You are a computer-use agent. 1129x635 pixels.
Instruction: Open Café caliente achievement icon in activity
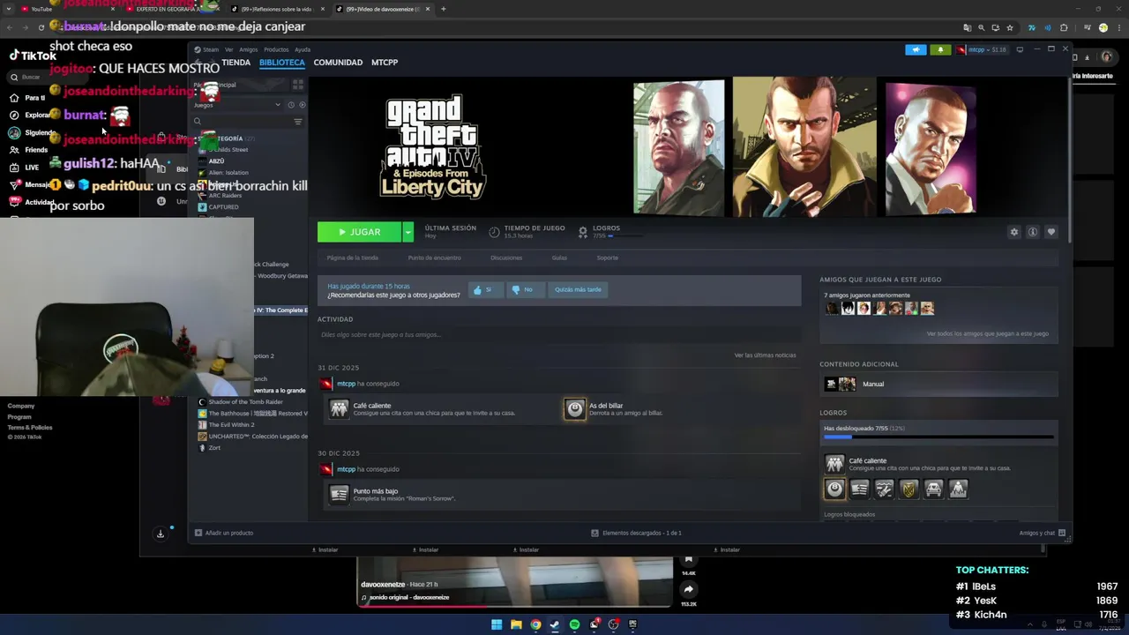339,409
